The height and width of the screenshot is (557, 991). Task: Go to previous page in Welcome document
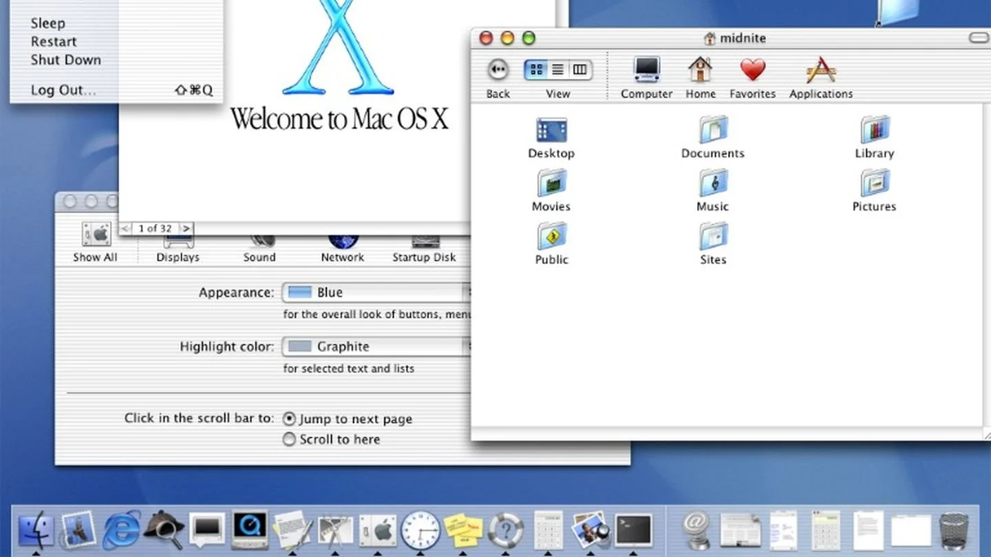click(125, 228)
